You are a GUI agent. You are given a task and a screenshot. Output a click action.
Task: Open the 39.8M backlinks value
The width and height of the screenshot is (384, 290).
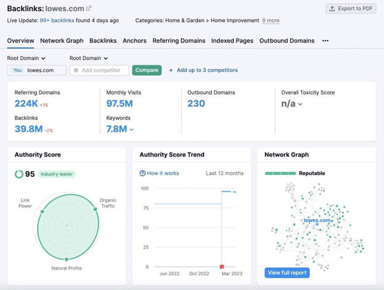tap(29, 129)
